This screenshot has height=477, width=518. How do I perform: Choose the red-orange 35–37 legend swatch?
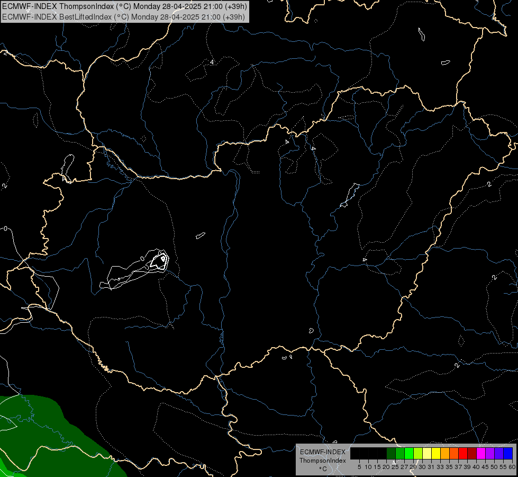(x=454, y=453)
